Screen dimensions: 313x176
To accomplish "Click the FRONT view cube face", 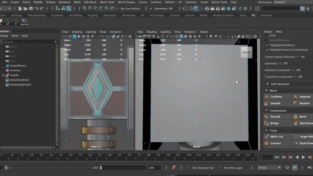I will (x=246, y=52).
